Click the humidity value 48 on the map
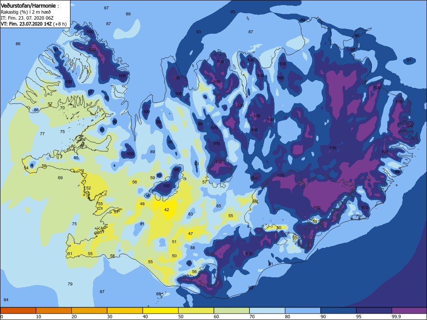Image resolution: width=427 pixels, height=320 pixels. click(x=142, y=204)
